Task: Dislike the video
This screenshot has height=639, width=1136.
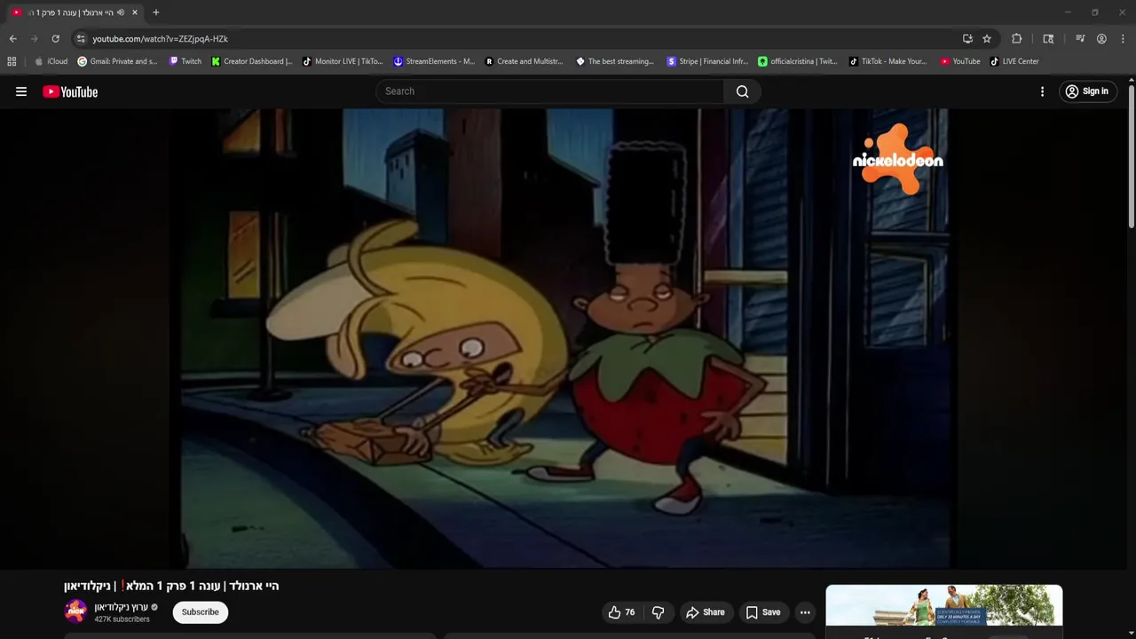Action: pyautogui.click(x=659, y=612)
